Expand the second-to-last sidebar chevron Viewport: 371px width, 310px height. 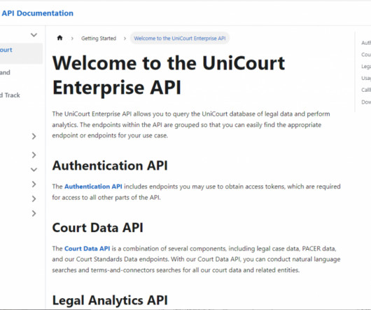point(34,199)
